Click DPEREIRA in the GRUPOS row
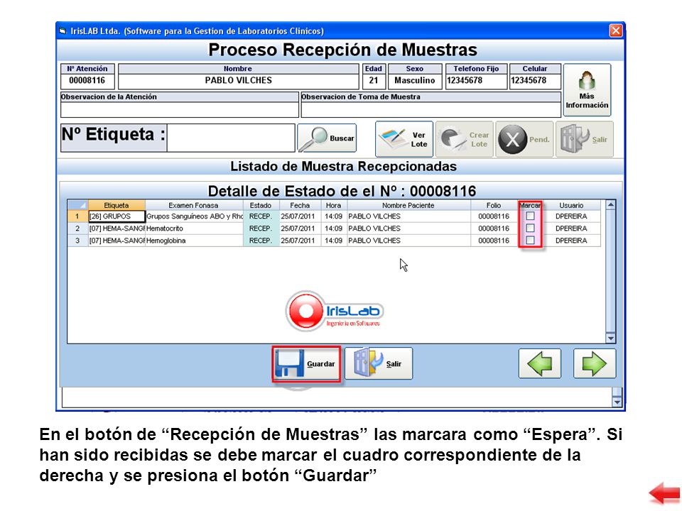 [571, 216]
